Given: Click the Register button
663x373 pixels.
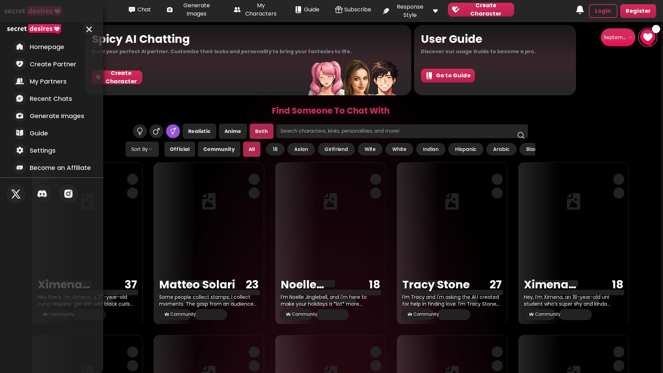Looking at the screenshot, I should [x=638, y=11].
